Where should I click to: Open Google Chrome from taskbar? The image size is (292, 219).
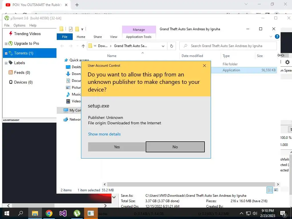(x=49, y=213)
